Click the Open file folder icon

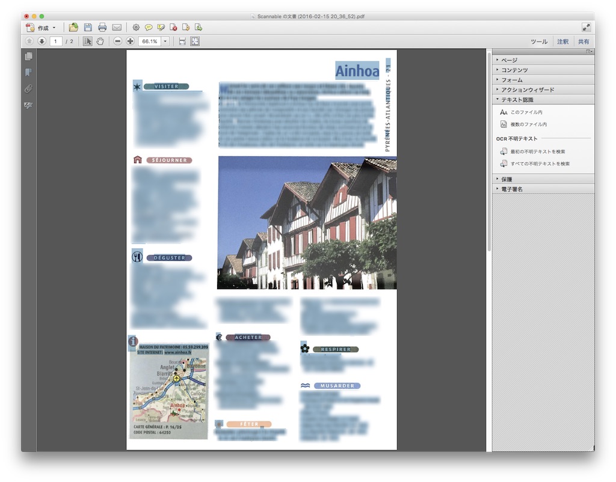pyautogui.click(x=73, y=28)
